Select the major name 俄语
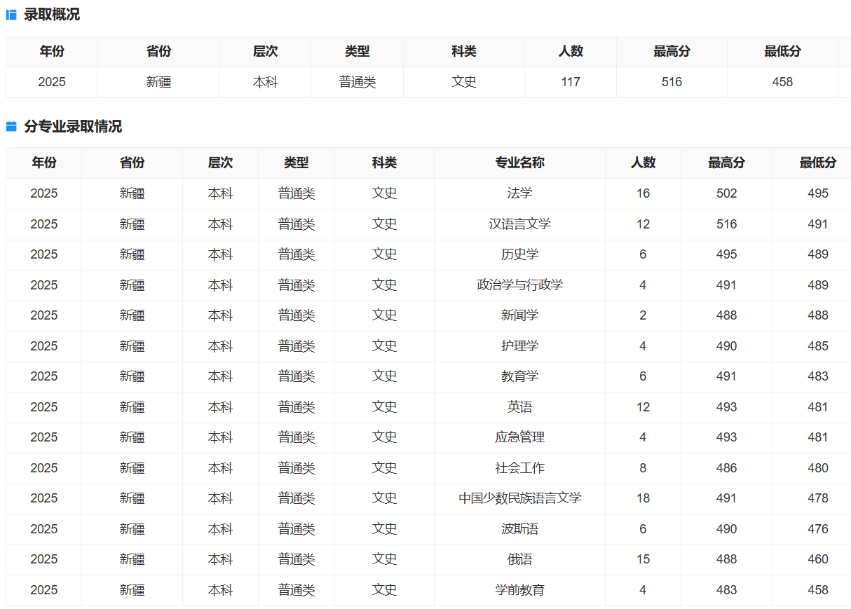851x609 pixels. coord(519,559)
